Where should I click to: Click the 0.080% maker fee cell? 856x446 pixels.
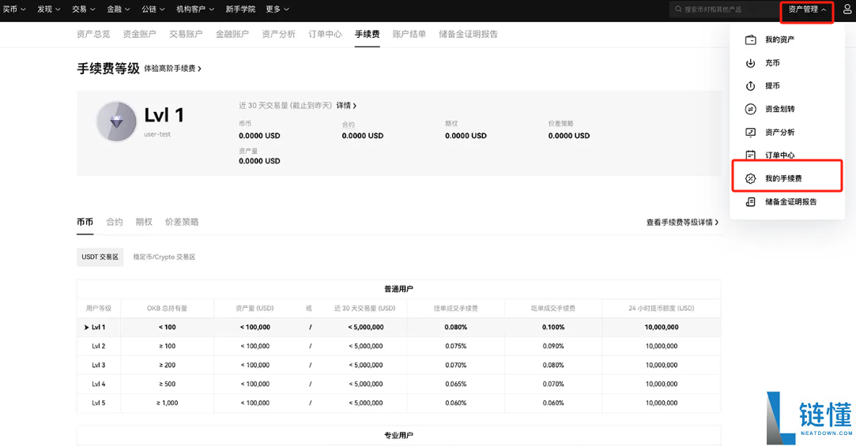[x=455, y=327]
